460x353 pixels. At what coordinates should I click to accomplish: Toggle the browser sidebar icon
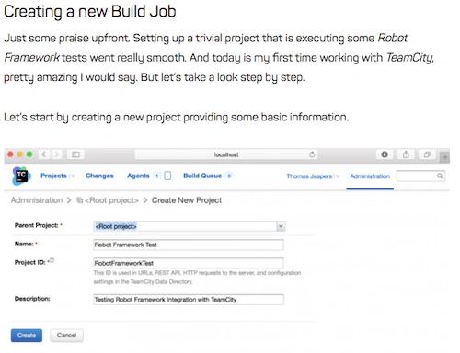pos(75,154)
